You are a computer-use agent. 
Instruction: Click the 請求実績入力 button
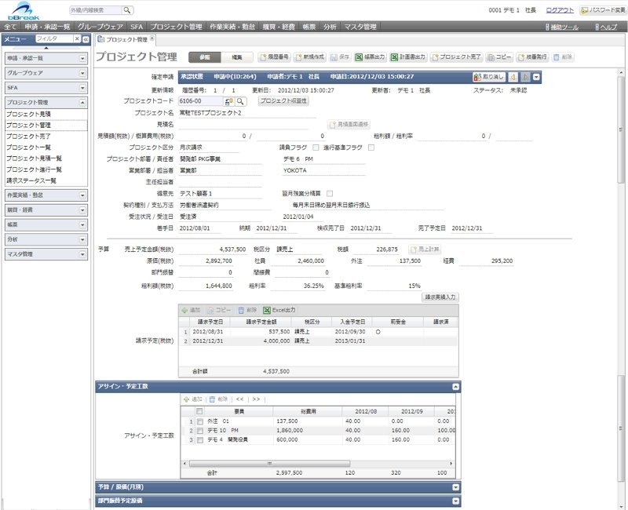pyautogui.click(x=440, y=297)
